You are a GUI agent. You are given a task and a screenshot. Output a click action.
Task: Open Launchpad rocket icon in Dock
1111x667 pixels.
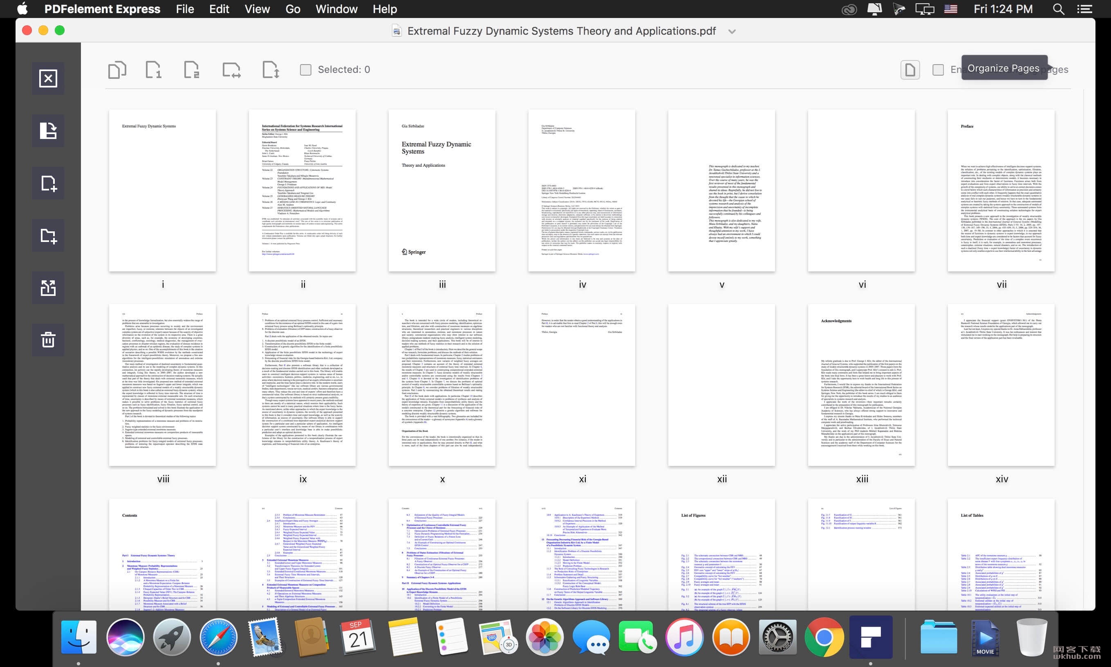(x=172, y=637)
